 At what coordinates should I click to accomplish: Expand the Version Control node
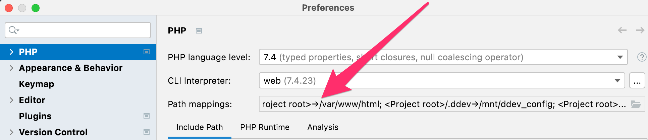(x=11, y=132)
